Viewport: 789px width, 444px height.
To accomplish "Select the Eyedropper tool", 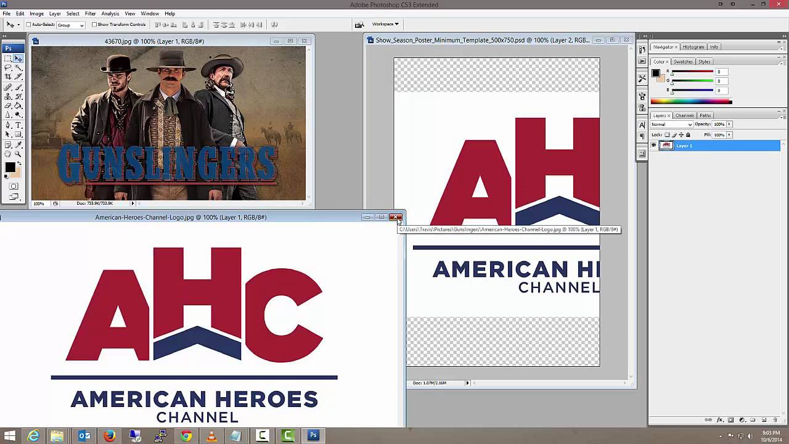I will (18, 145).
